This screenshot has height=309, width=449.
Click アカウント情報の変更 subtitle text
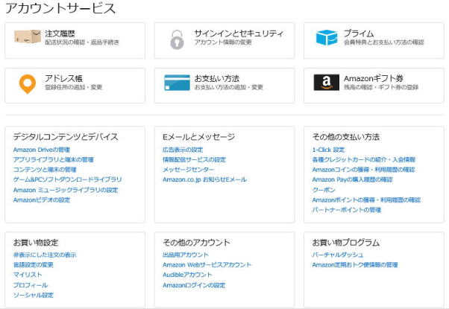point(223,42)
